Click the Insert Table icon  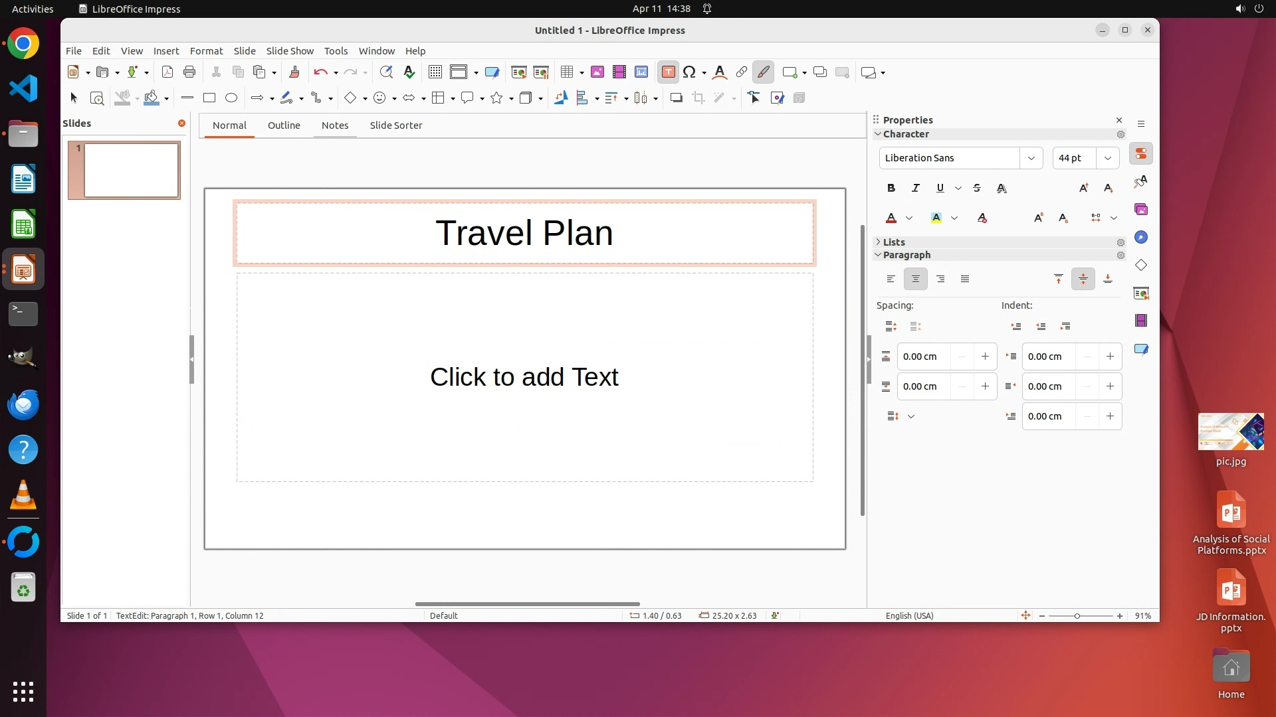(x=567, y=72)
